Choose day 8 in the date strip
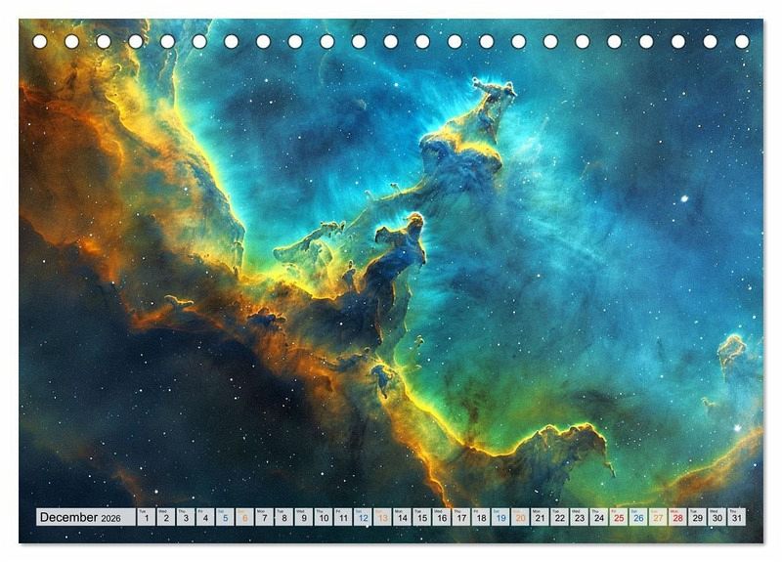 tap(283, 517)
